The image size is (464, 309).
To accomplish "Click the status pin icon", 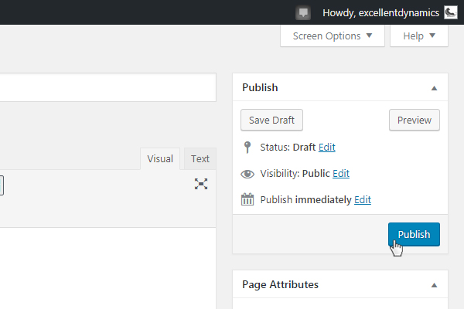I will click(x=247, y=148).
